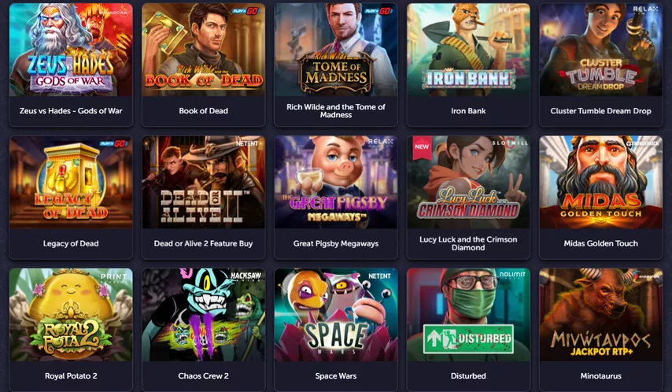Open the Chaos Crew 2 game artwork
This screenshot has height=392, width=672.
(x=203, y=314)
